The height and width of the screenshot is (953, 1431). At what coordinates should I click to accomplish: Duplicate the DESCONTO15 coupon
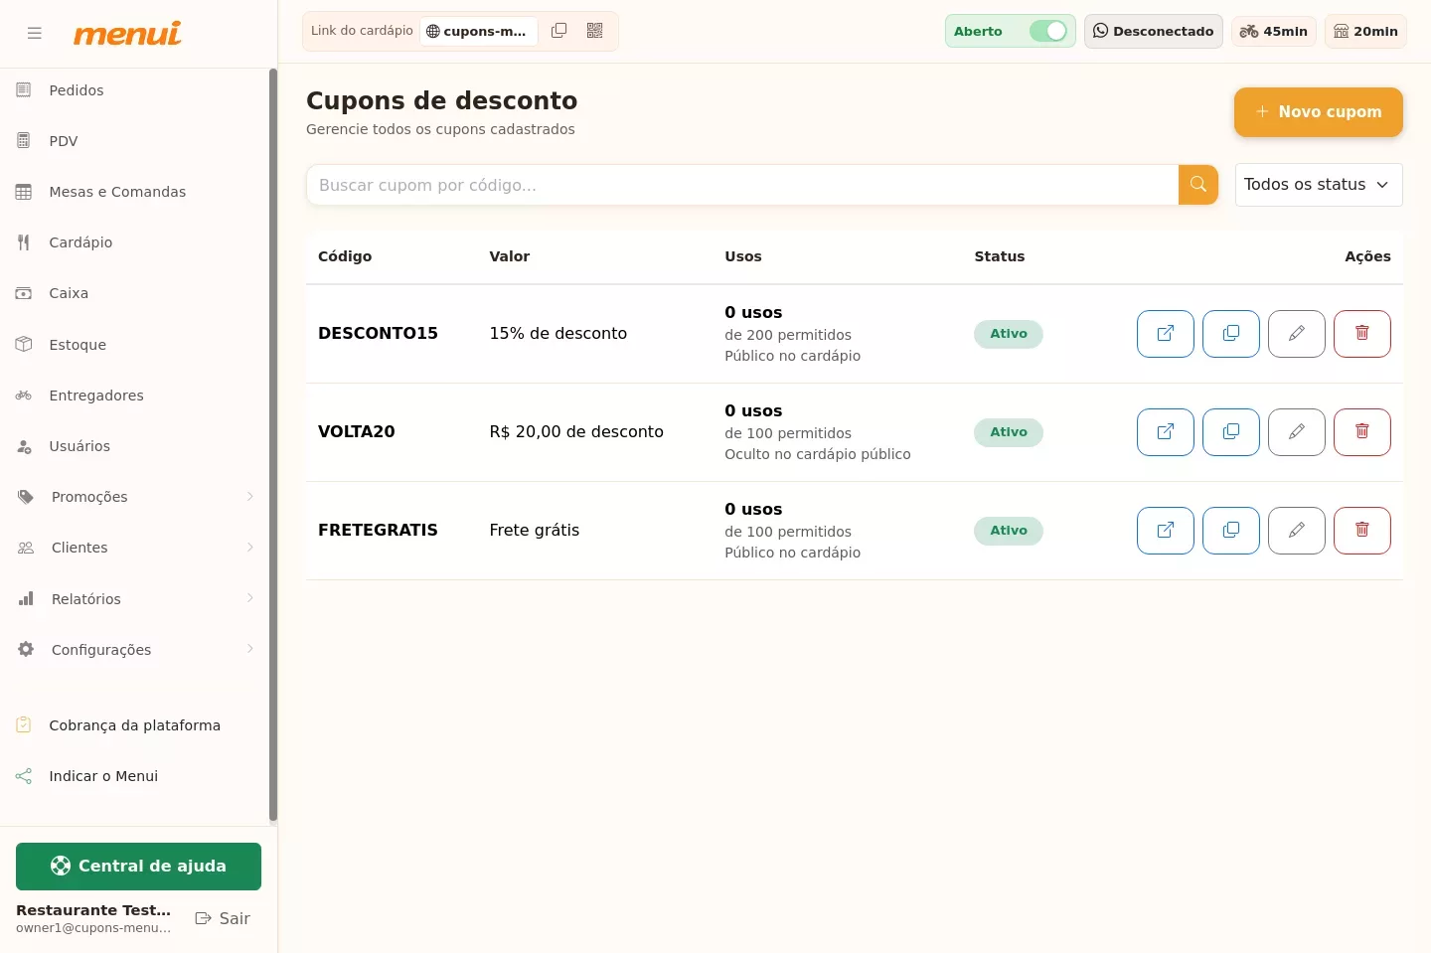[x=1231, y=334]
